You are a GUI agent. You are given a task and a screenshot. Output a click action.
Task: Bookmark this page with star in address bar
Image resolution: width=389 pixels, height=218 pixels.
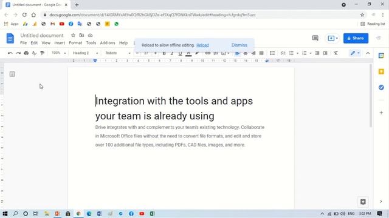coord(362,15)
